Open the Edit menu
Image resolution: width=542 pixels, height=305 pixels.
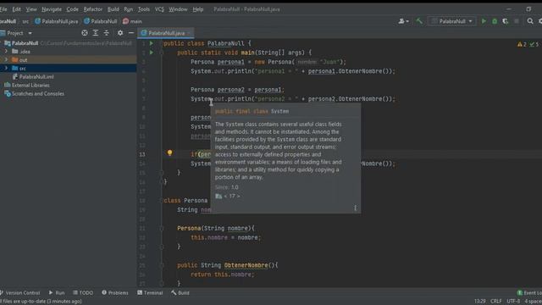coord(16,9)
